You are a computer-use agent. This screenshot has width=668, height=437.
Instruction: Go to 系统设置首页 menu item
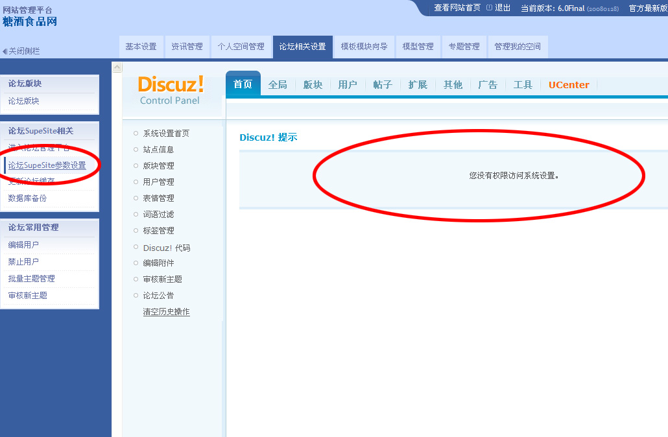(x=166, y=134)
